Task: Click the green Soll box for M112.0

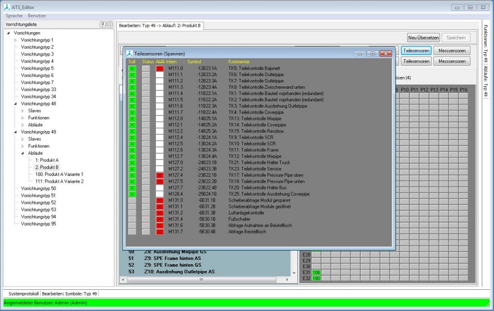Action: 132,119
